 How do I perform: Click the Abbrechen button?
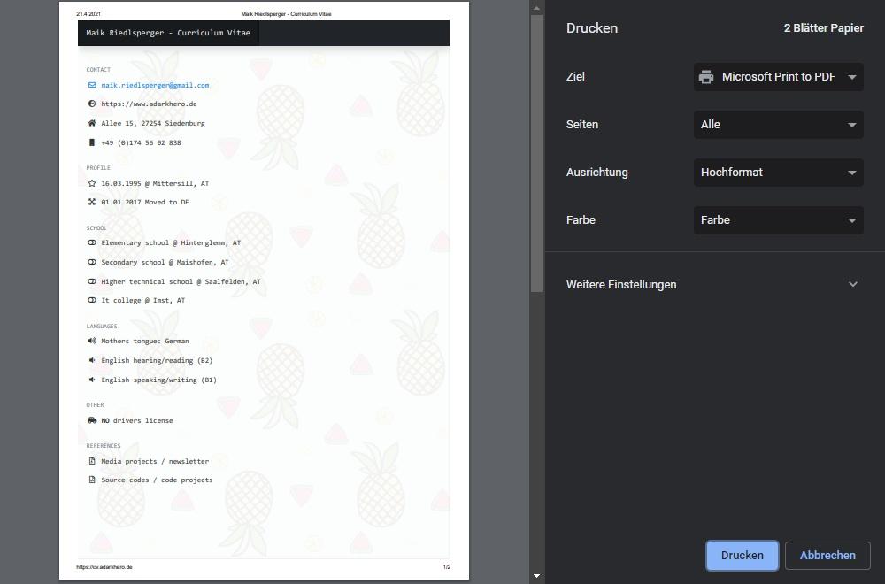827,555
